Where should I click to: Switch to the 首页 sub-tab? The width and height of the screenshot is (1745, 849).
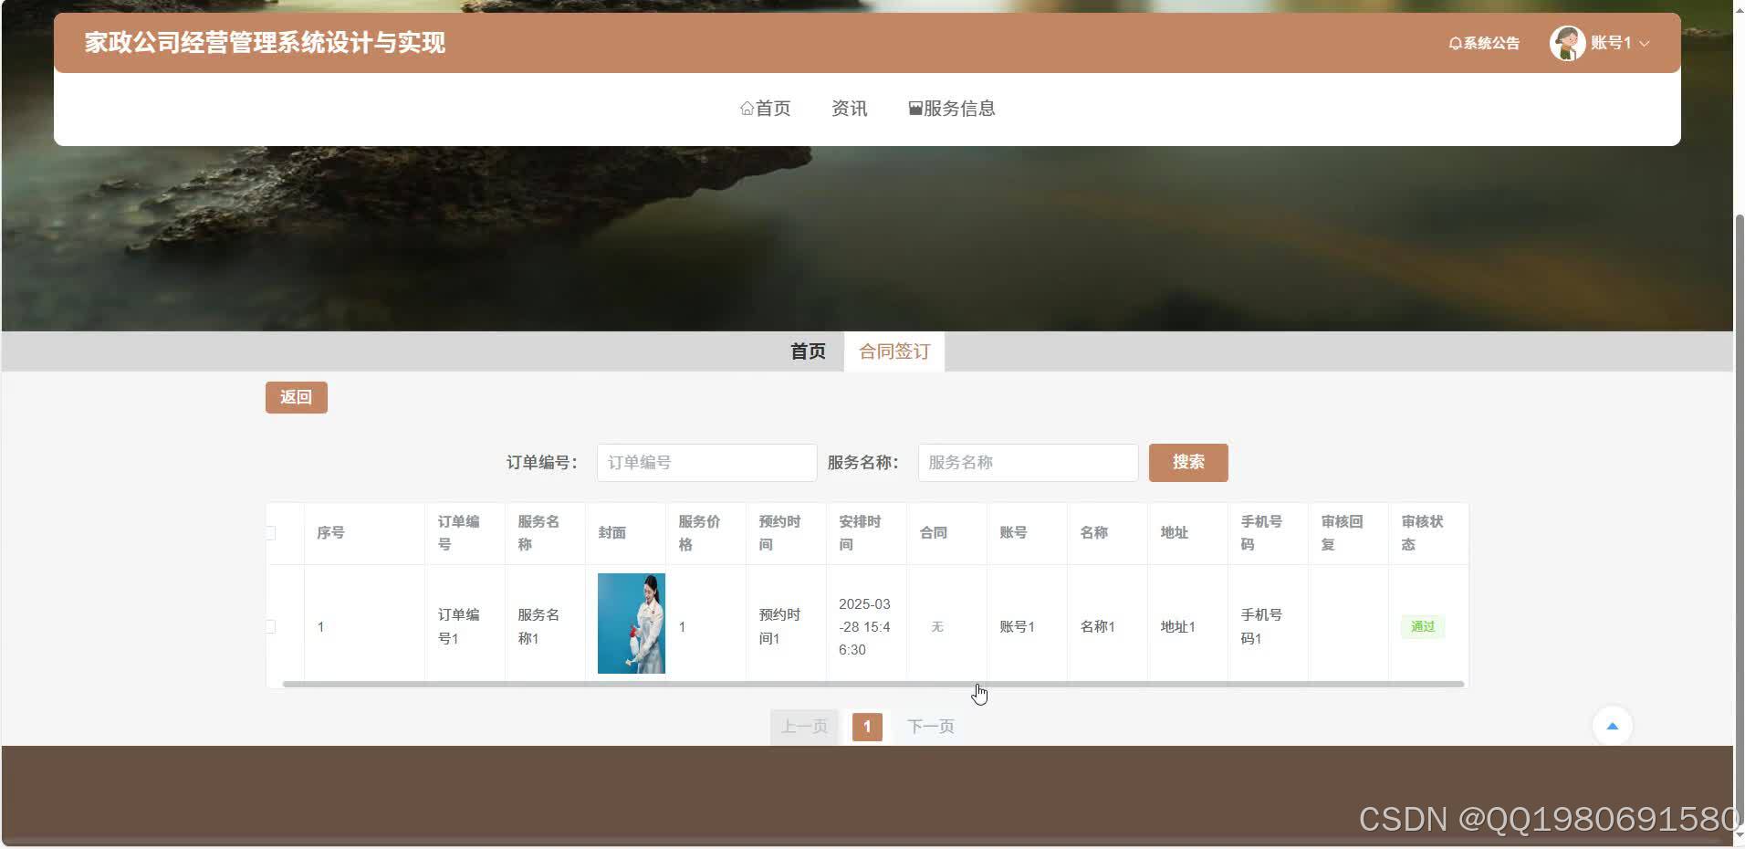[808, 351]
